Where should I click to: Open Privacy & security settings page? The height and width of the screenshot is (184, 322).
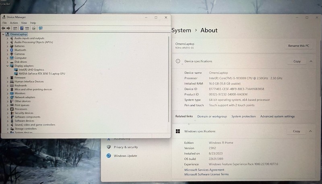point(126,147)
